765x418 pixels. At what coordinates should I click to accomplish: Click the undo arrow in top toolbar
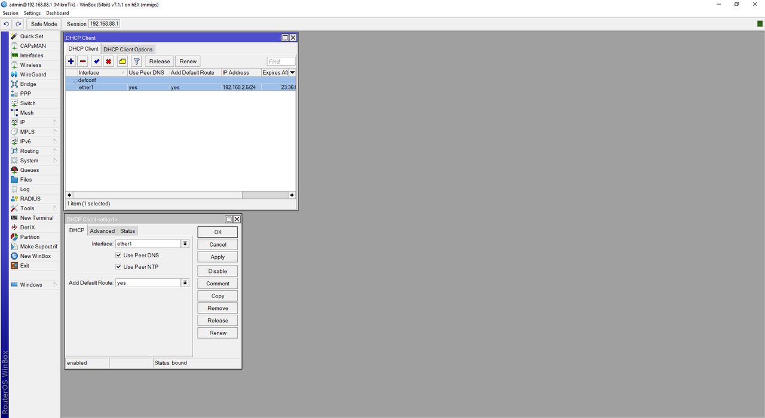pos(6,24)
